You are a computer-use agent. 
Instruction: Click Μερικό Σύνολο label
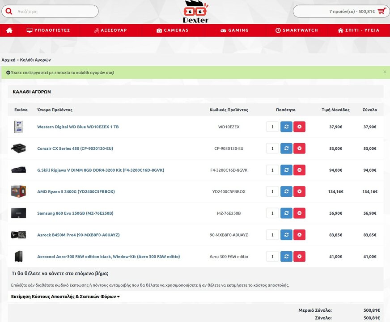tap(315, 310)
